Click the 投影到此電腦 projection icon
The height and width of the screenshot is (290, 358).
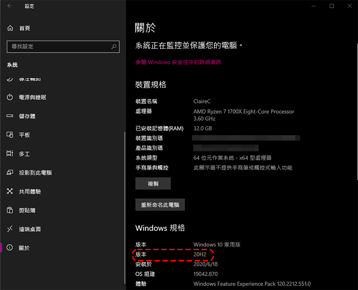[9, 172]
